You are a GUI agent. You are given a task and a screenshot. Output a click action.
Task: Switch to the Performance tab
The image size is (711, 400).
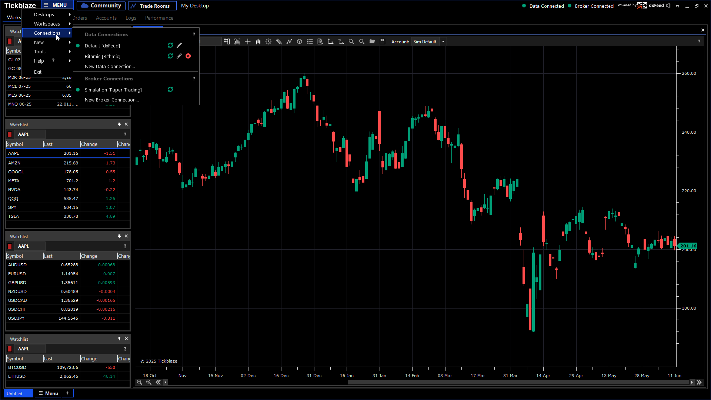tap(159, 18)
